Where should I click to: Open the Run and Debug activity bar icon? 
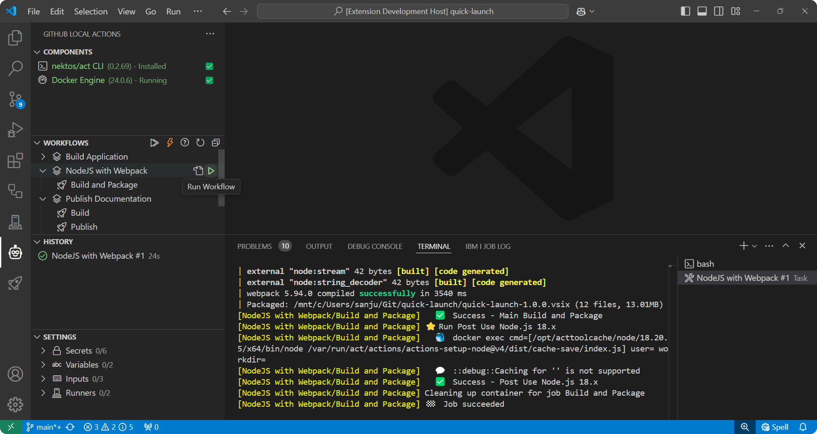15,130
